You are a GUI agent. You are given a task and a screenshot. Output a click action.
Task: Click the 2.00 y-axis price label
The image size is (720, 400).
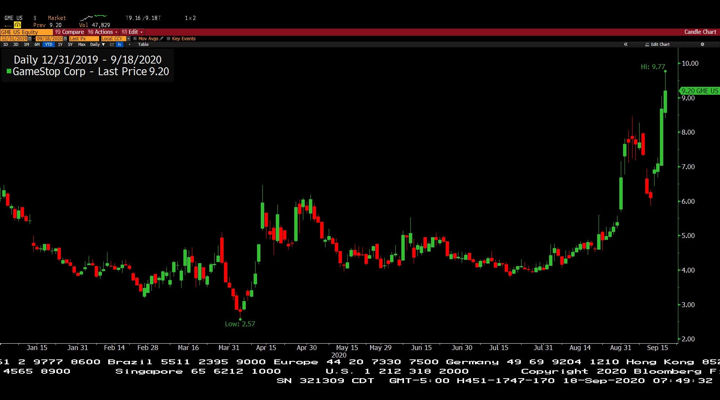(688, 339)
